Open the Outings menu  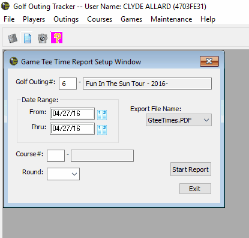(66, 19)
